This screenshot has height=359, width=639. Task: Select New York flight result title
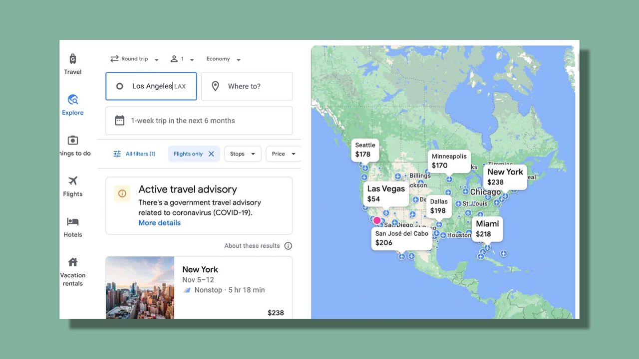[200, 269]
